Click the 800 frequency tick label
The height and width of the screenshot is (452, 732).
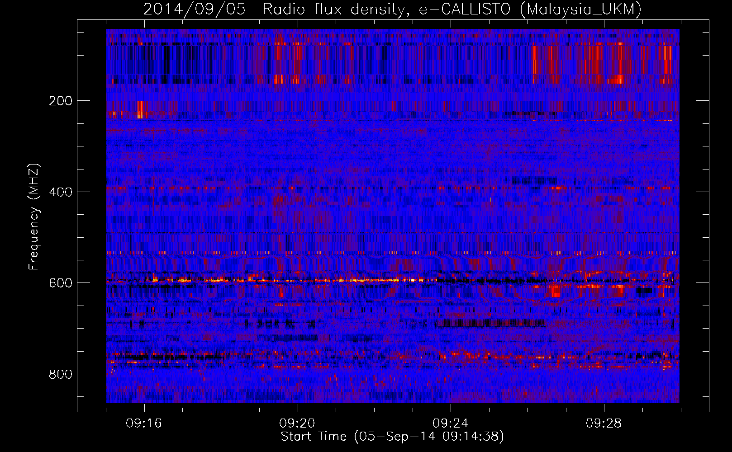60,374
